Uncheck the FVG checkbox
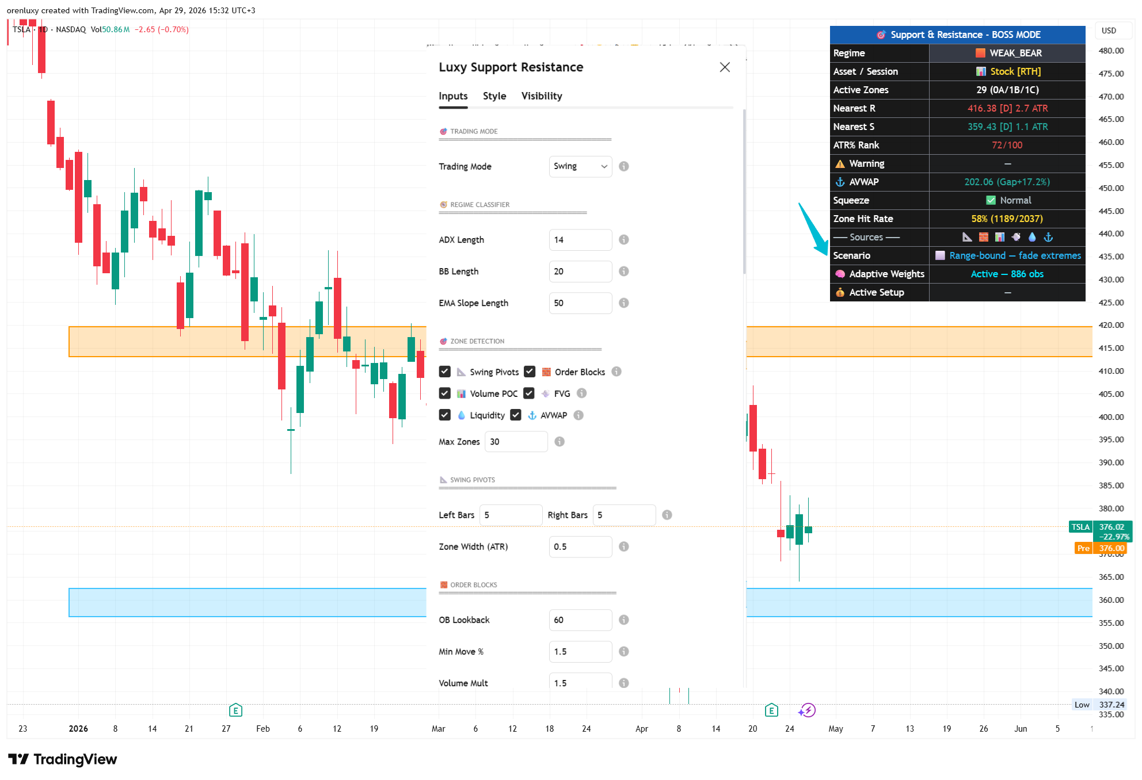 click(529, 393)
